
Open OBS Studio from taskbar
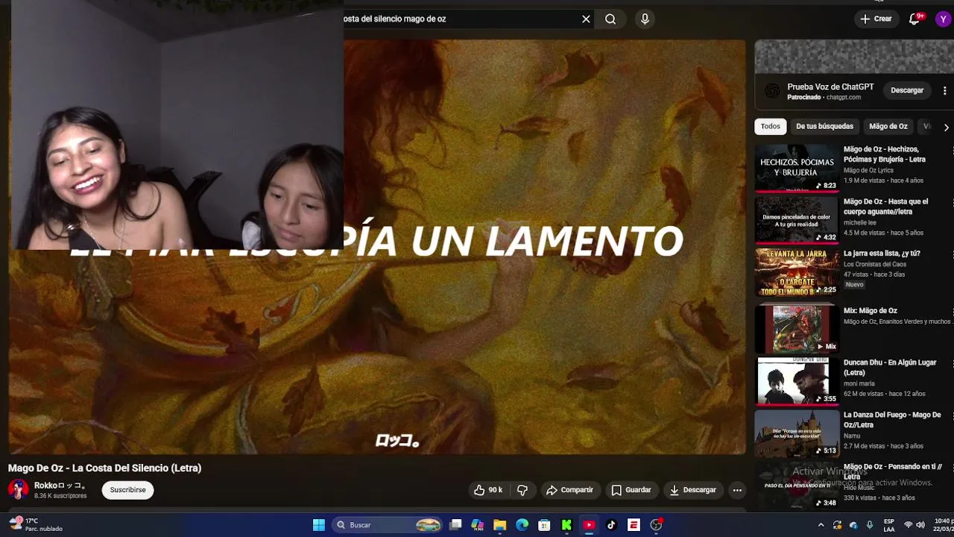point(656,525)
